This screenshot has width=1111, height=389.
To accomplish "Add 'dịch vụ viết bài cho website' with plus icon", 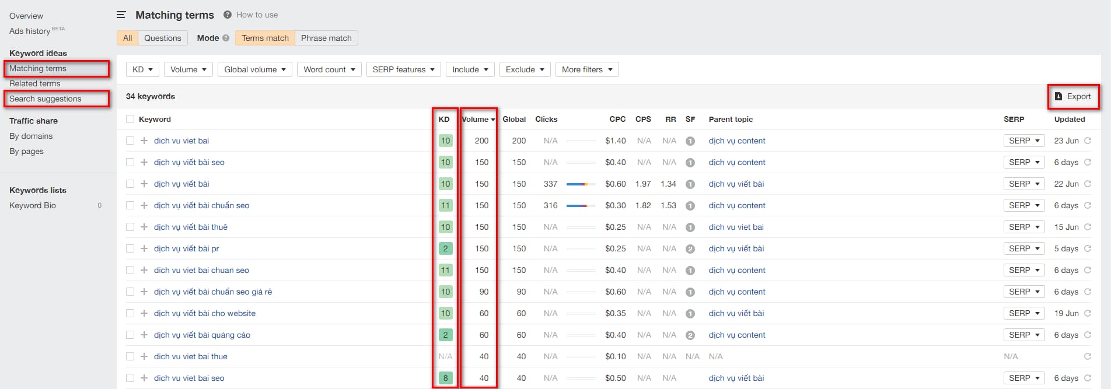I will tap(144, 313).
